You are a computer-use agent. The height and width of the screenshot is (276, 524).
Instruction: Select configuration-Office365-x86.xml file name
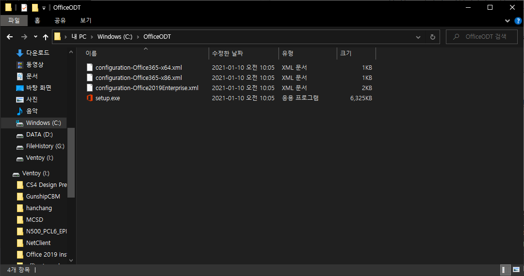click(139, 77)
